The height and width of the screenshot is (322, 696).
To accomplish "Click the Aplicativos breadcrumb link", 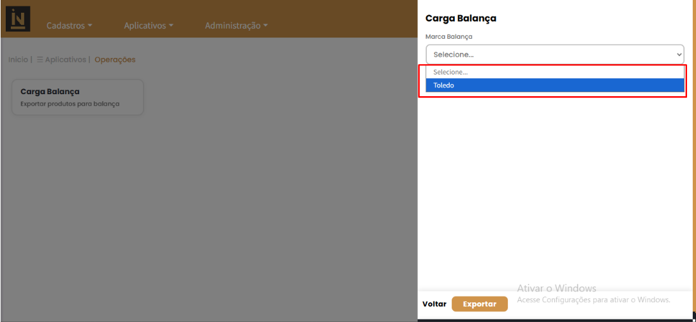I will pos(65,60).
